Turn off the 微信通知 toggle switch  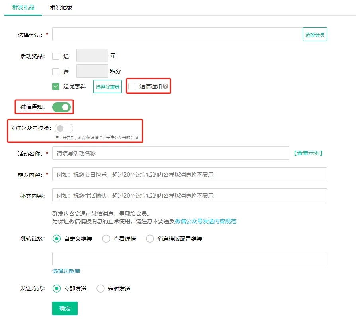click(61, 107)
